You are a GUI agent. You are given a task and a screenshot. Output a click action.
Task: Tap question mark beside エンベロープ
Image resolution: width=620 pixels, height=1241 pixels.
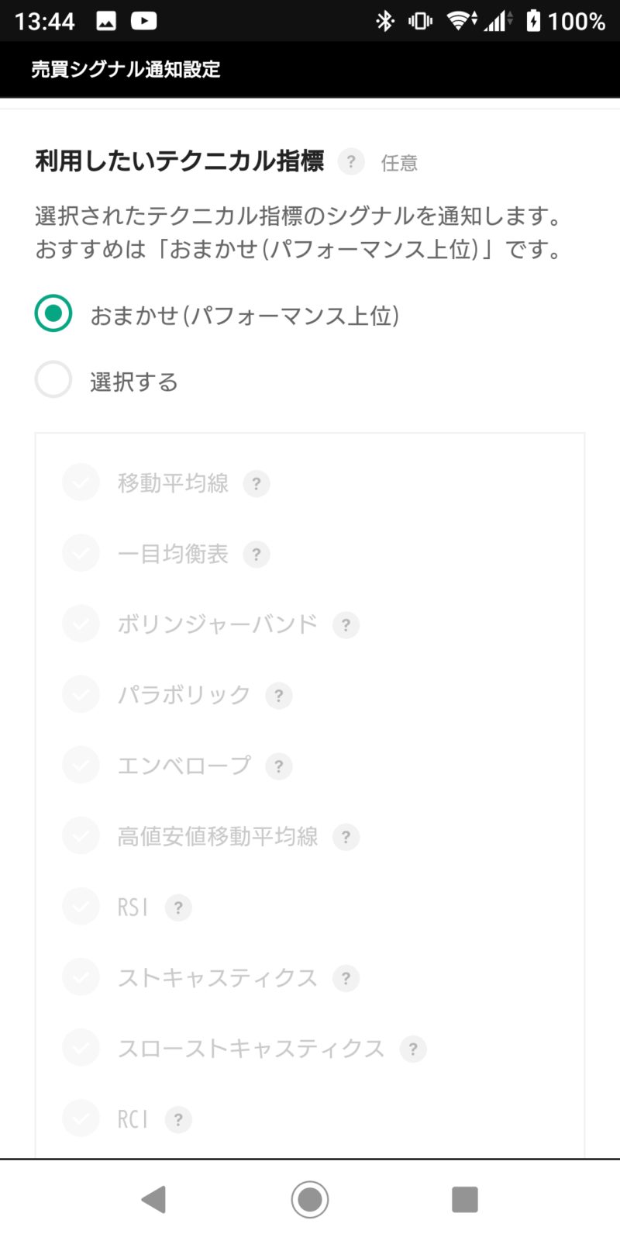tap(279, 766)
